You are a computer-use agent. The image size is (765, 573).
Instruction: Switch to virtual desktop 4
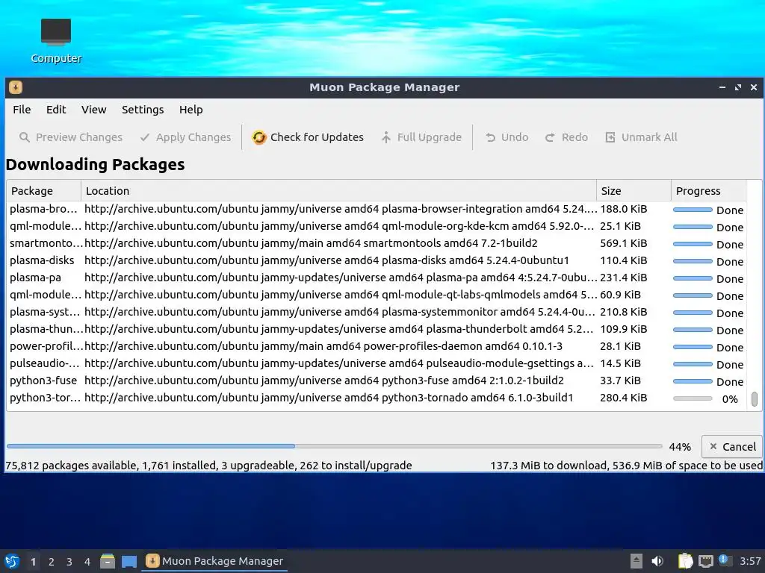(x=87, y=562)
